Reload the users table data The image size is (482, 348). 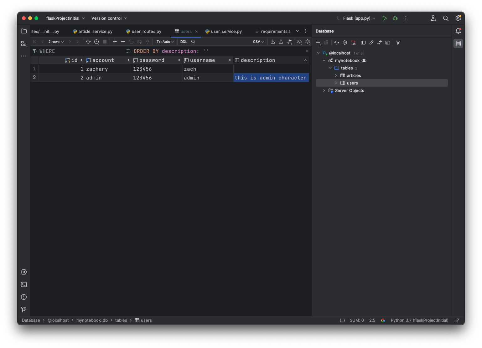88,42
